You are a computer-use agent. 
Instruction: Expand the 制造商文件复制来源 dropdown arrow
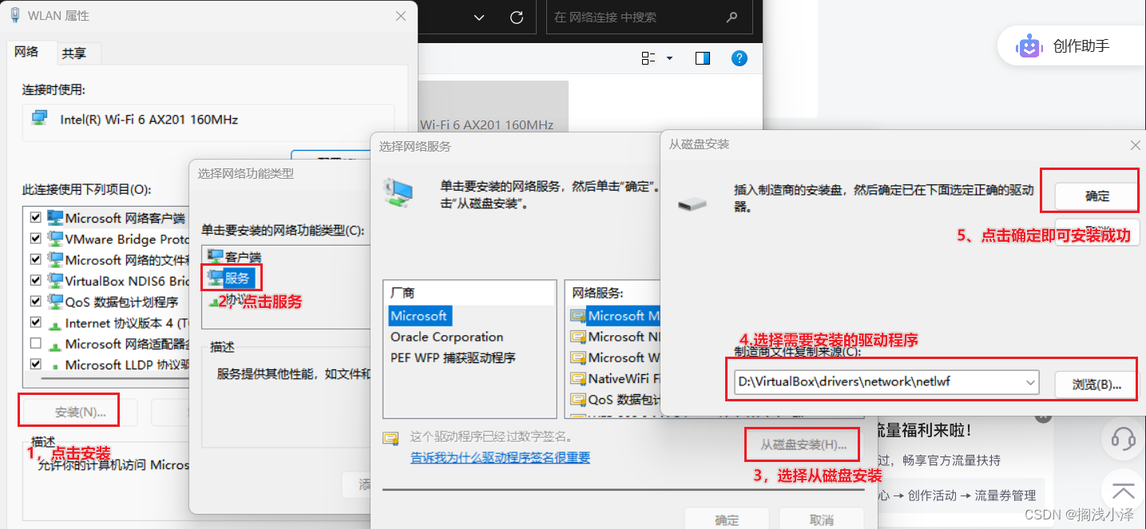pyautogui.click(x=1030, y=383)
